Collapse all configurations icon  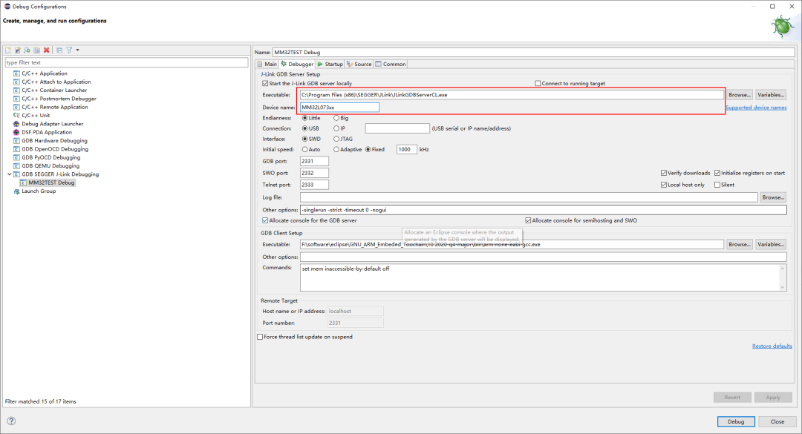59,50
